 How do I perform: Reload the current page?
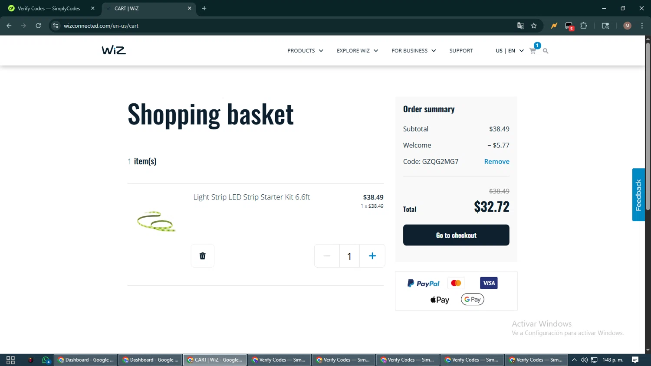(x=38, y=26)
